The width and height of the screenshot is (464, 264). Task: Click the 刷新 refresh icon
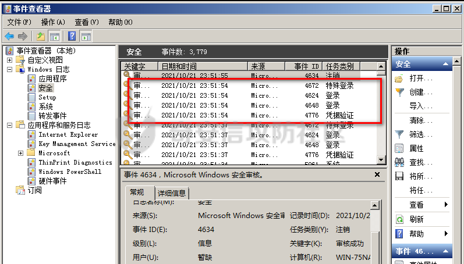(x=399, y=219)
